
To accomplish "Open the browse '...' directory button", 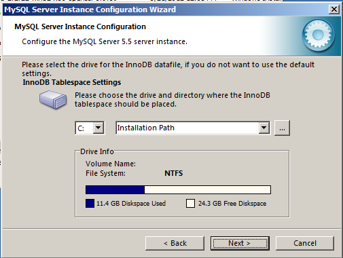I will pos(282,128).
